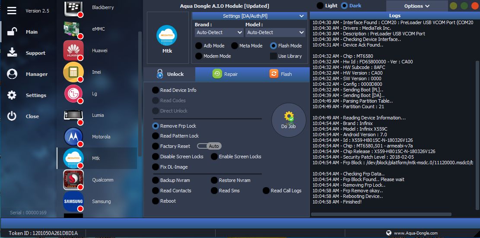Open the hamburger menu icon

12,10
